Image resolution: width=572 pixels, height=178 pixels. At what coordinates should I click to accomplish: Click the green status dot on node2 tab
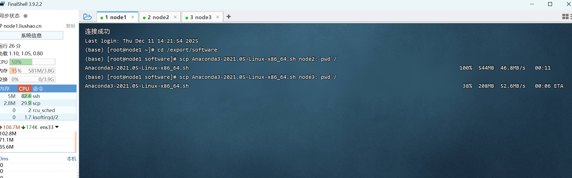(x=144, y=18)
